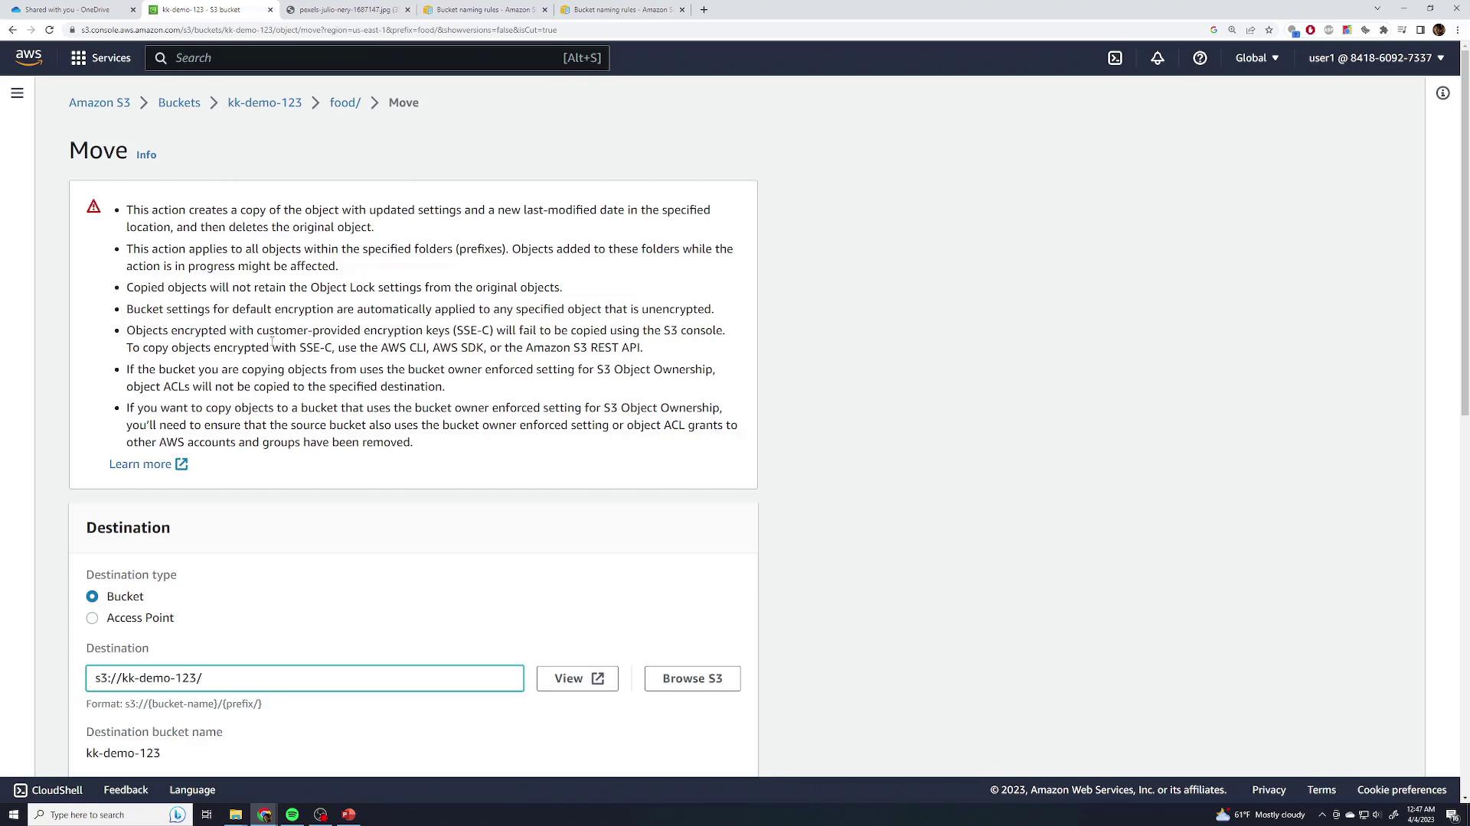Select the Access Point destination type
The image size is (1470, 826).
(92, 618)
